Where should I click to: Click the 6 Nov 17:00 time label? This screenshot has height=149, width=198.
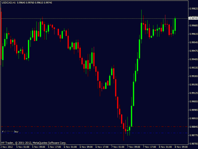click(102, 147)
